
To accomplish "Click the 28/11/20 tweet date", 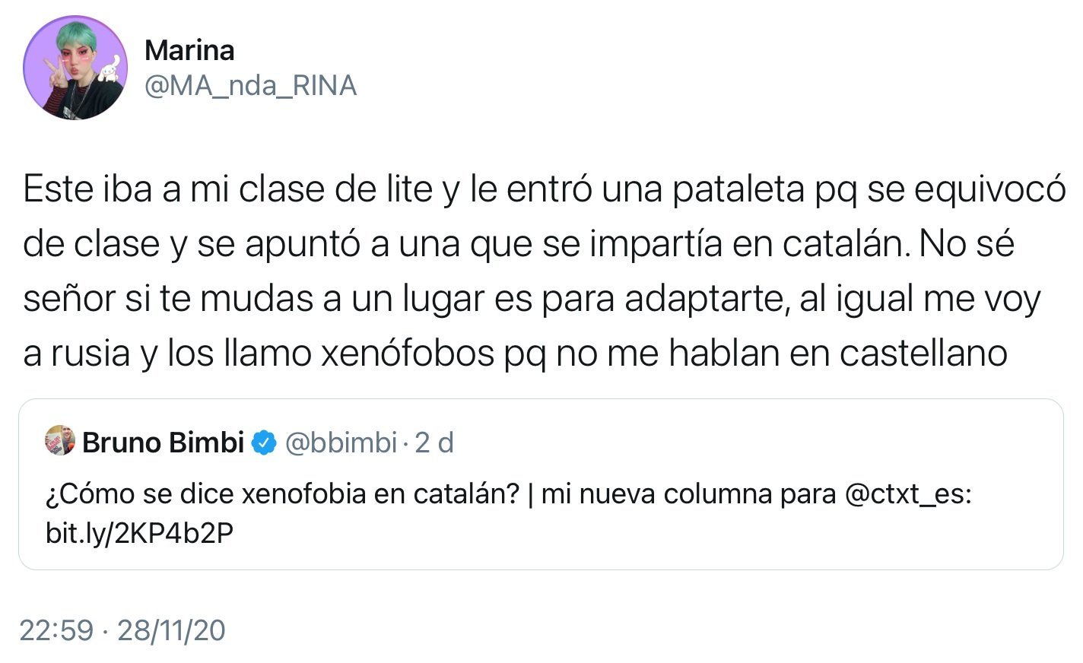I will pos(171,630).
